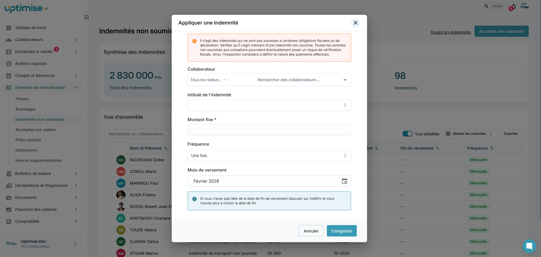Open the Tous les status filter dropdown
541x257 pixels.
208,80
